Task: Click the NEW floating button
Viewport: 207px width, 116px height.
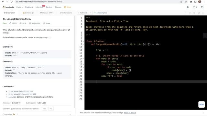Action: [x=202, y=104]
